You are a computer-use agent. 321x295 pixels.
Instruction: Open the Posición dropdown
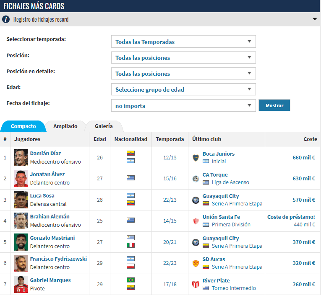click(x=183, y=58)
